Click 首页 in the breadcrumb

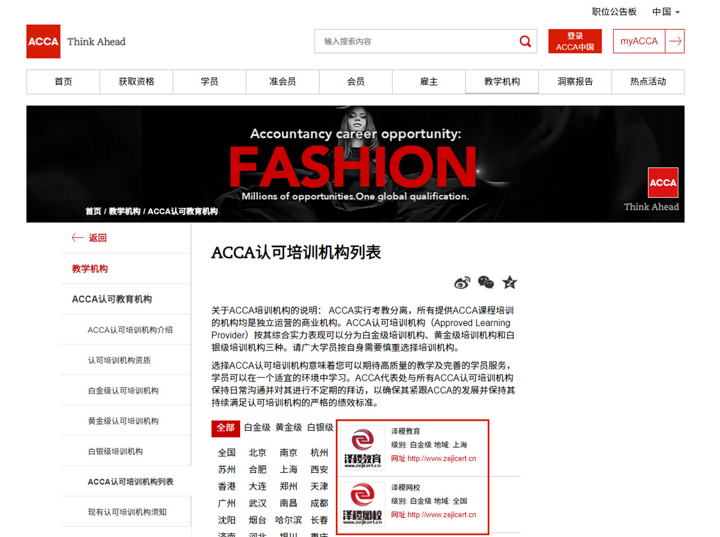click(93, 211)
